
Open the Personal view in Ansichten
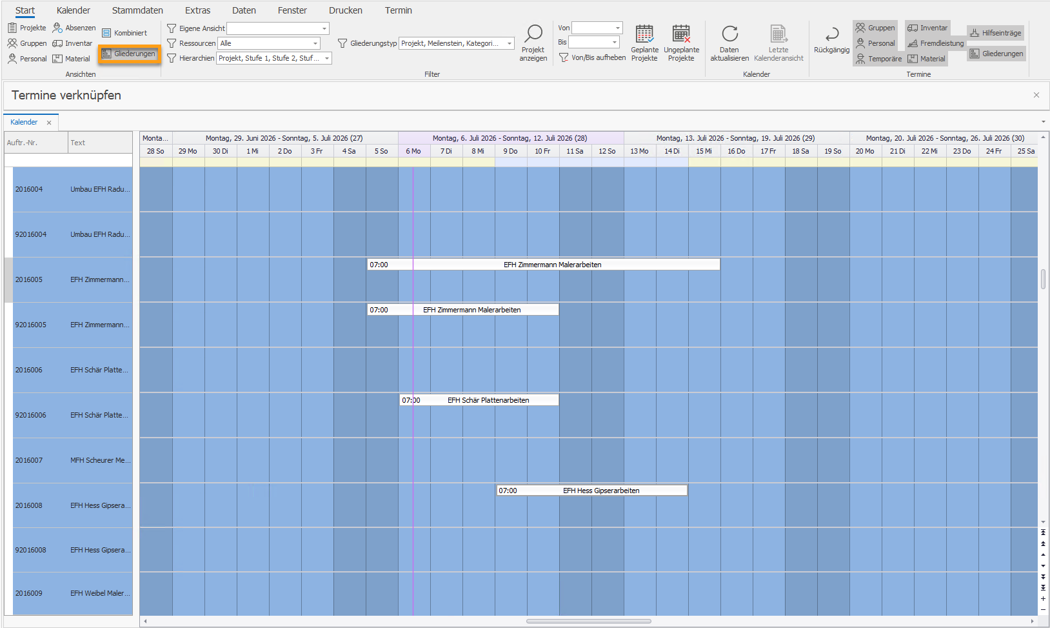tap(27, 59)
